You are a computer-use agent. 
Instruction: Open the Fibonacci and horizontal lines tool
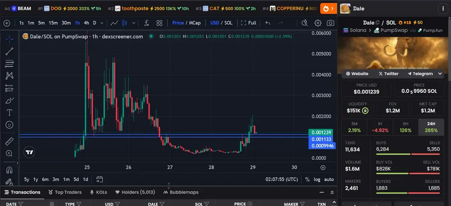click(9, 64)
